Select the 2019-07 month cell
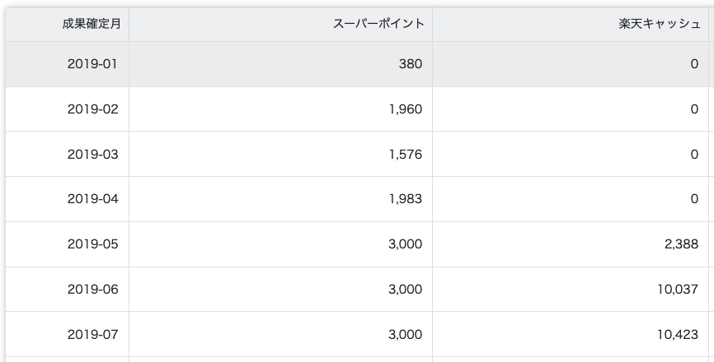 coord(92,334)
